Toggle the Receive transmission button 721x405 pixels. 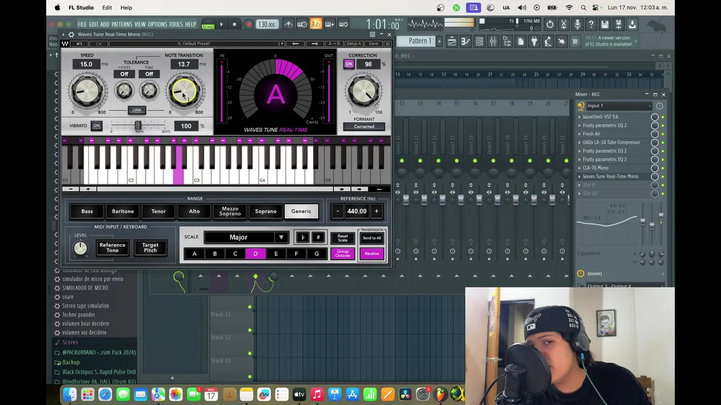pyautogui.click(x=372, y=254)
